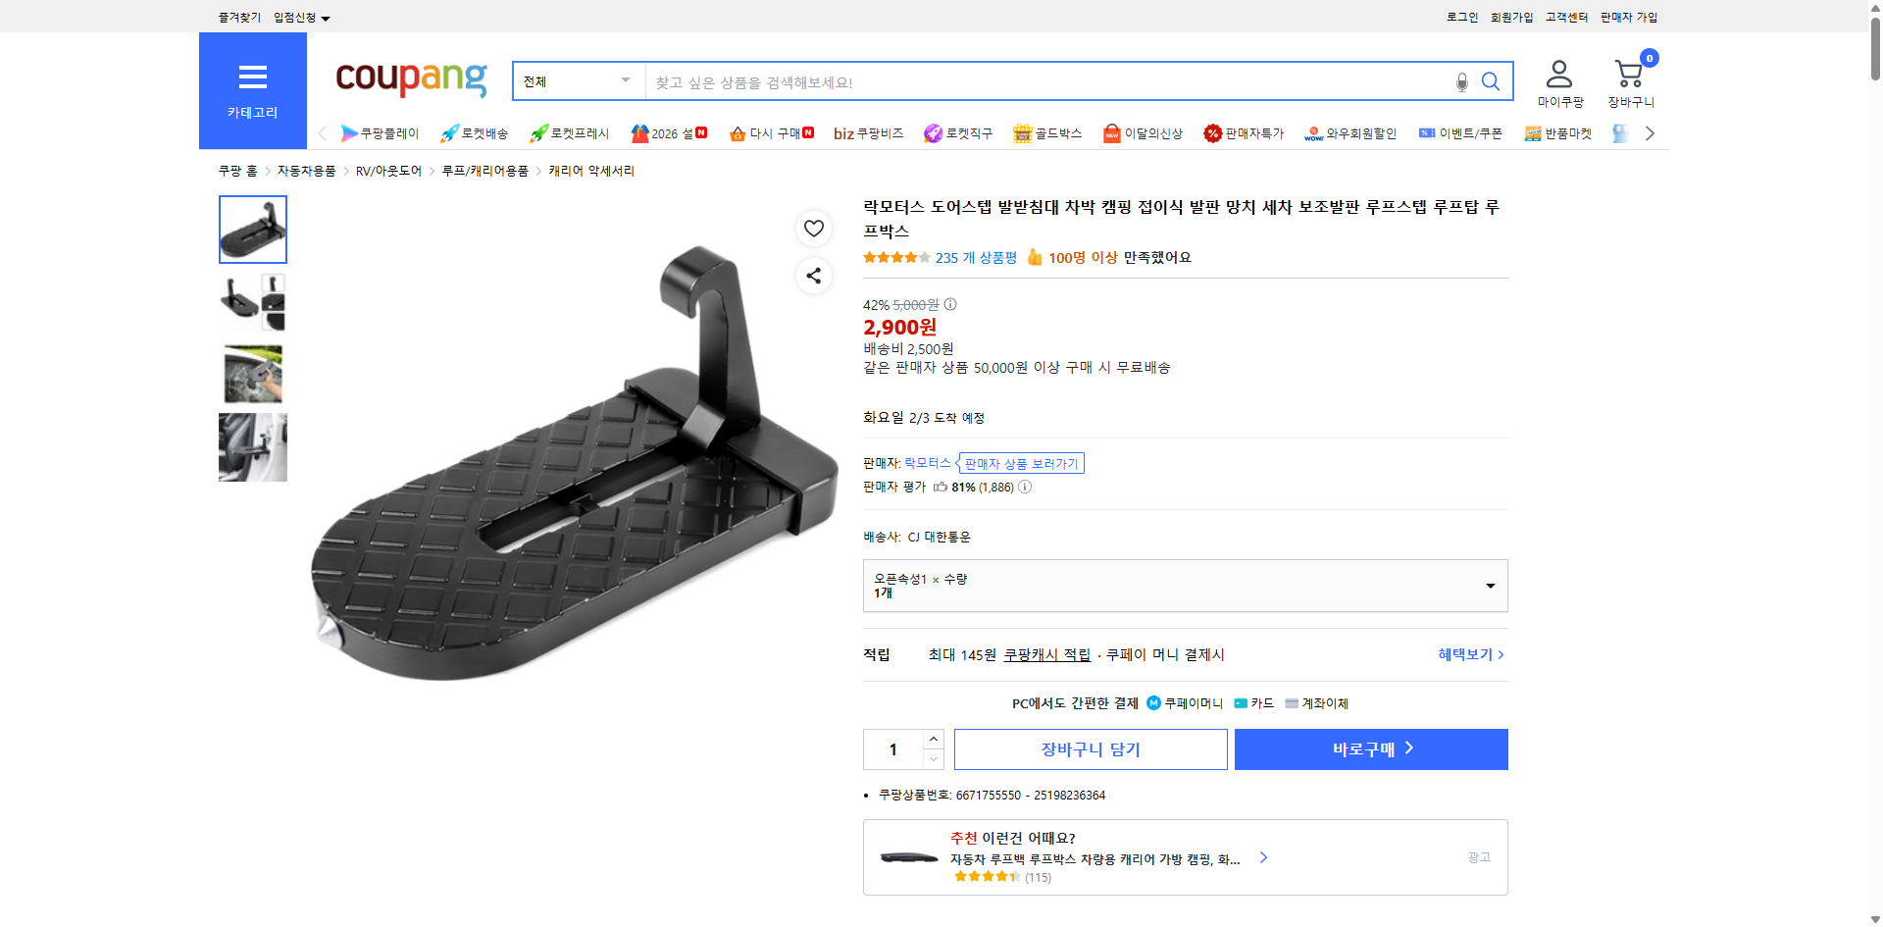Toggle the wishlist heart icon

(x=813, y=229)
